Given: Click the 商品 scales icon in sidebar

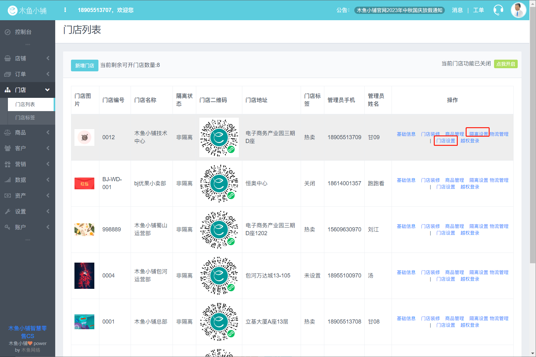Looking at the screenshot, I should pyautogui.click(x=8, y=133).
